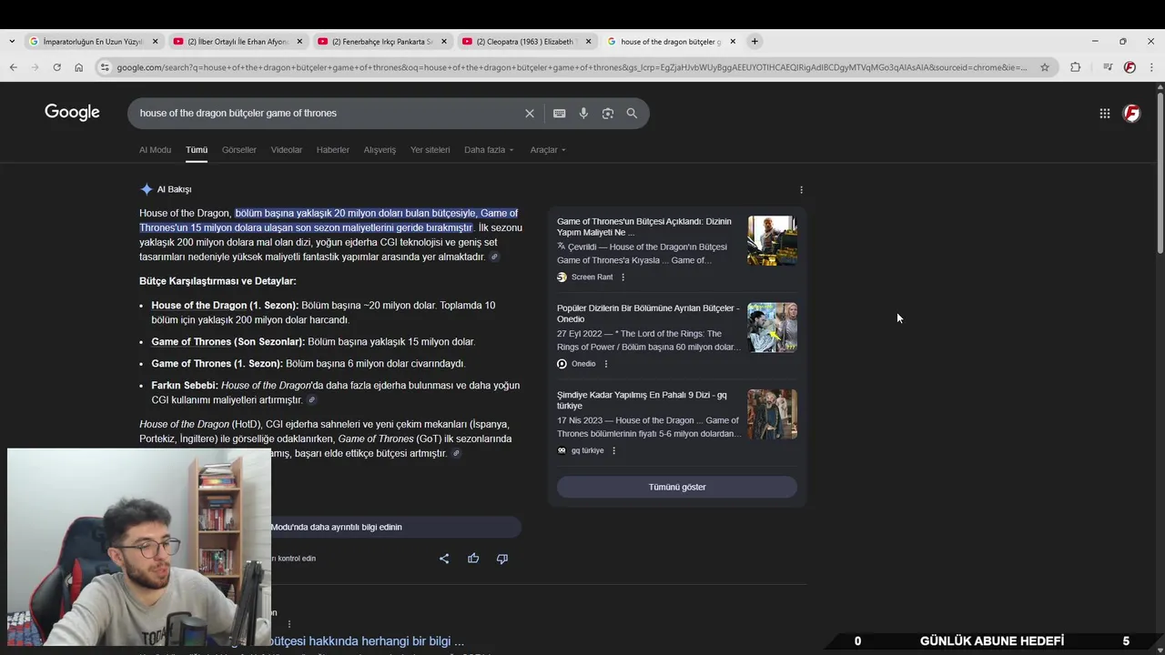The image size is (1165, 655).
Task: Switch to Haberler news tab
Action: [333, 150]
